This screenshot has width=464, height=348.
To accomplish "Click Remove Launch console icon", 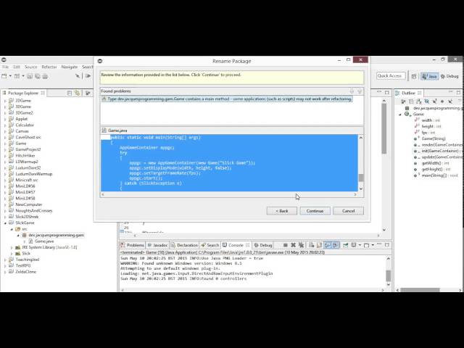I will tap(293, 245).
